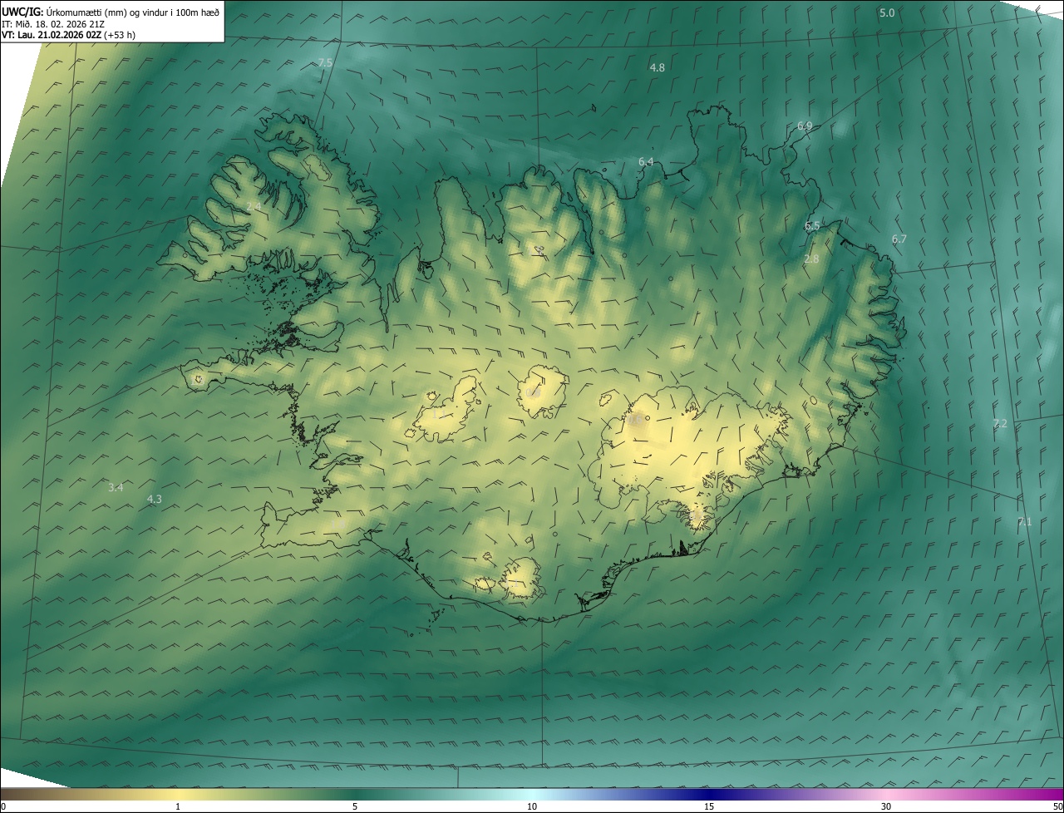Click the color scale tick labeled 15
Screen dimensions: 1064x813
point(709,806)
